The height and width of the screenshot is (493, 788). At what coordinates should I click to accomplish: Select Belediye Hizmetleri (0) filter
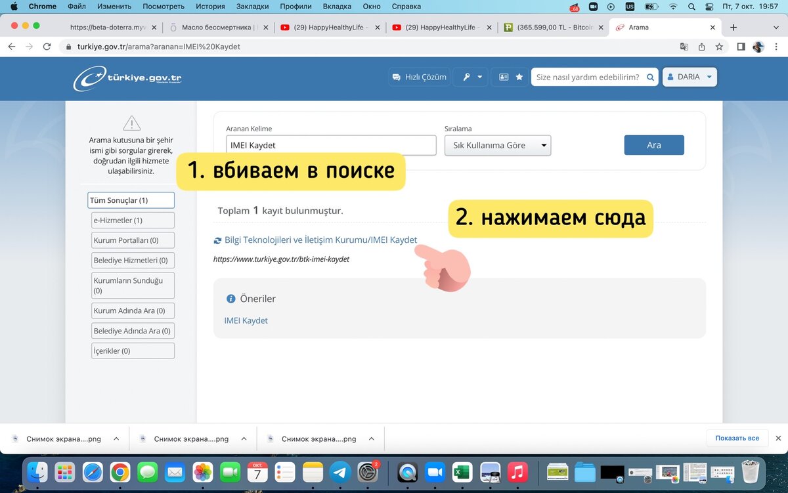[133, 260]
